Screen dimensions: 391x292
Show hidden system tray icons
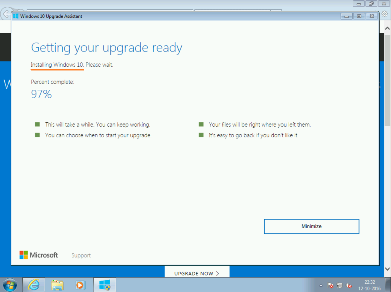[321, 286]
